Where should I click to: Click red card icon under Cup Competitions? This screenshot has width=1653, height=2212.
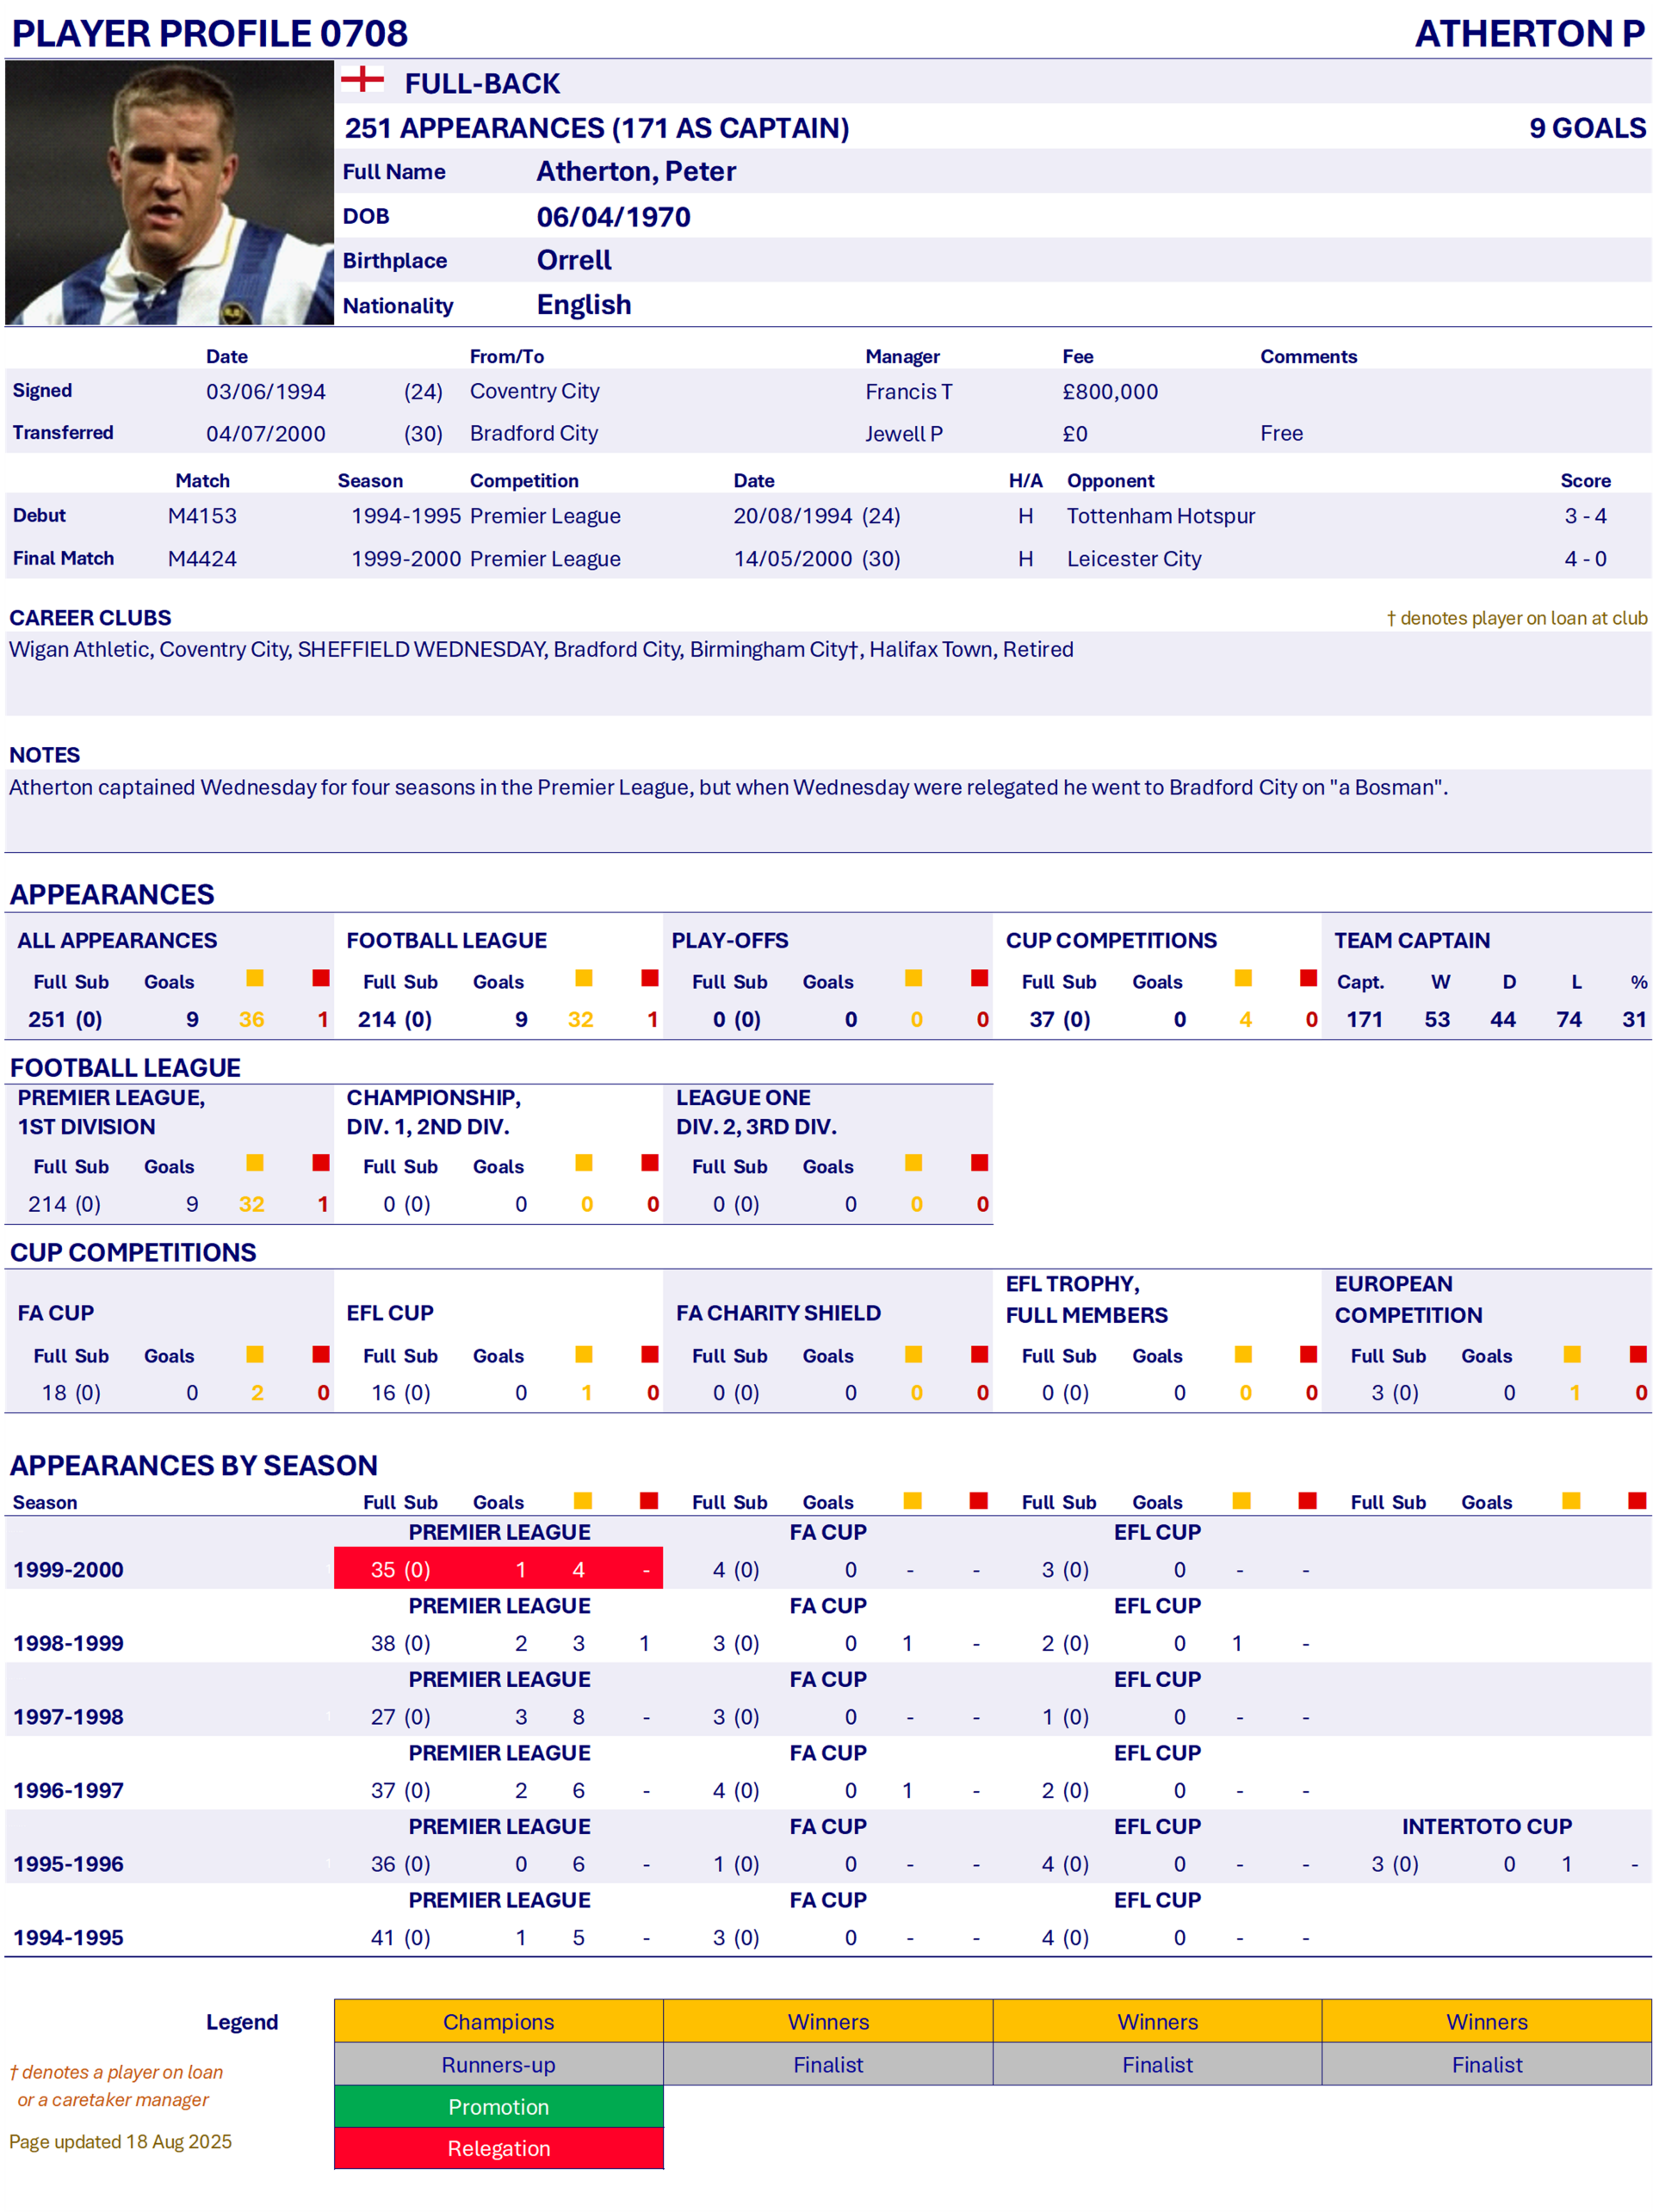pyautogui.click(x=1308, y=978)
